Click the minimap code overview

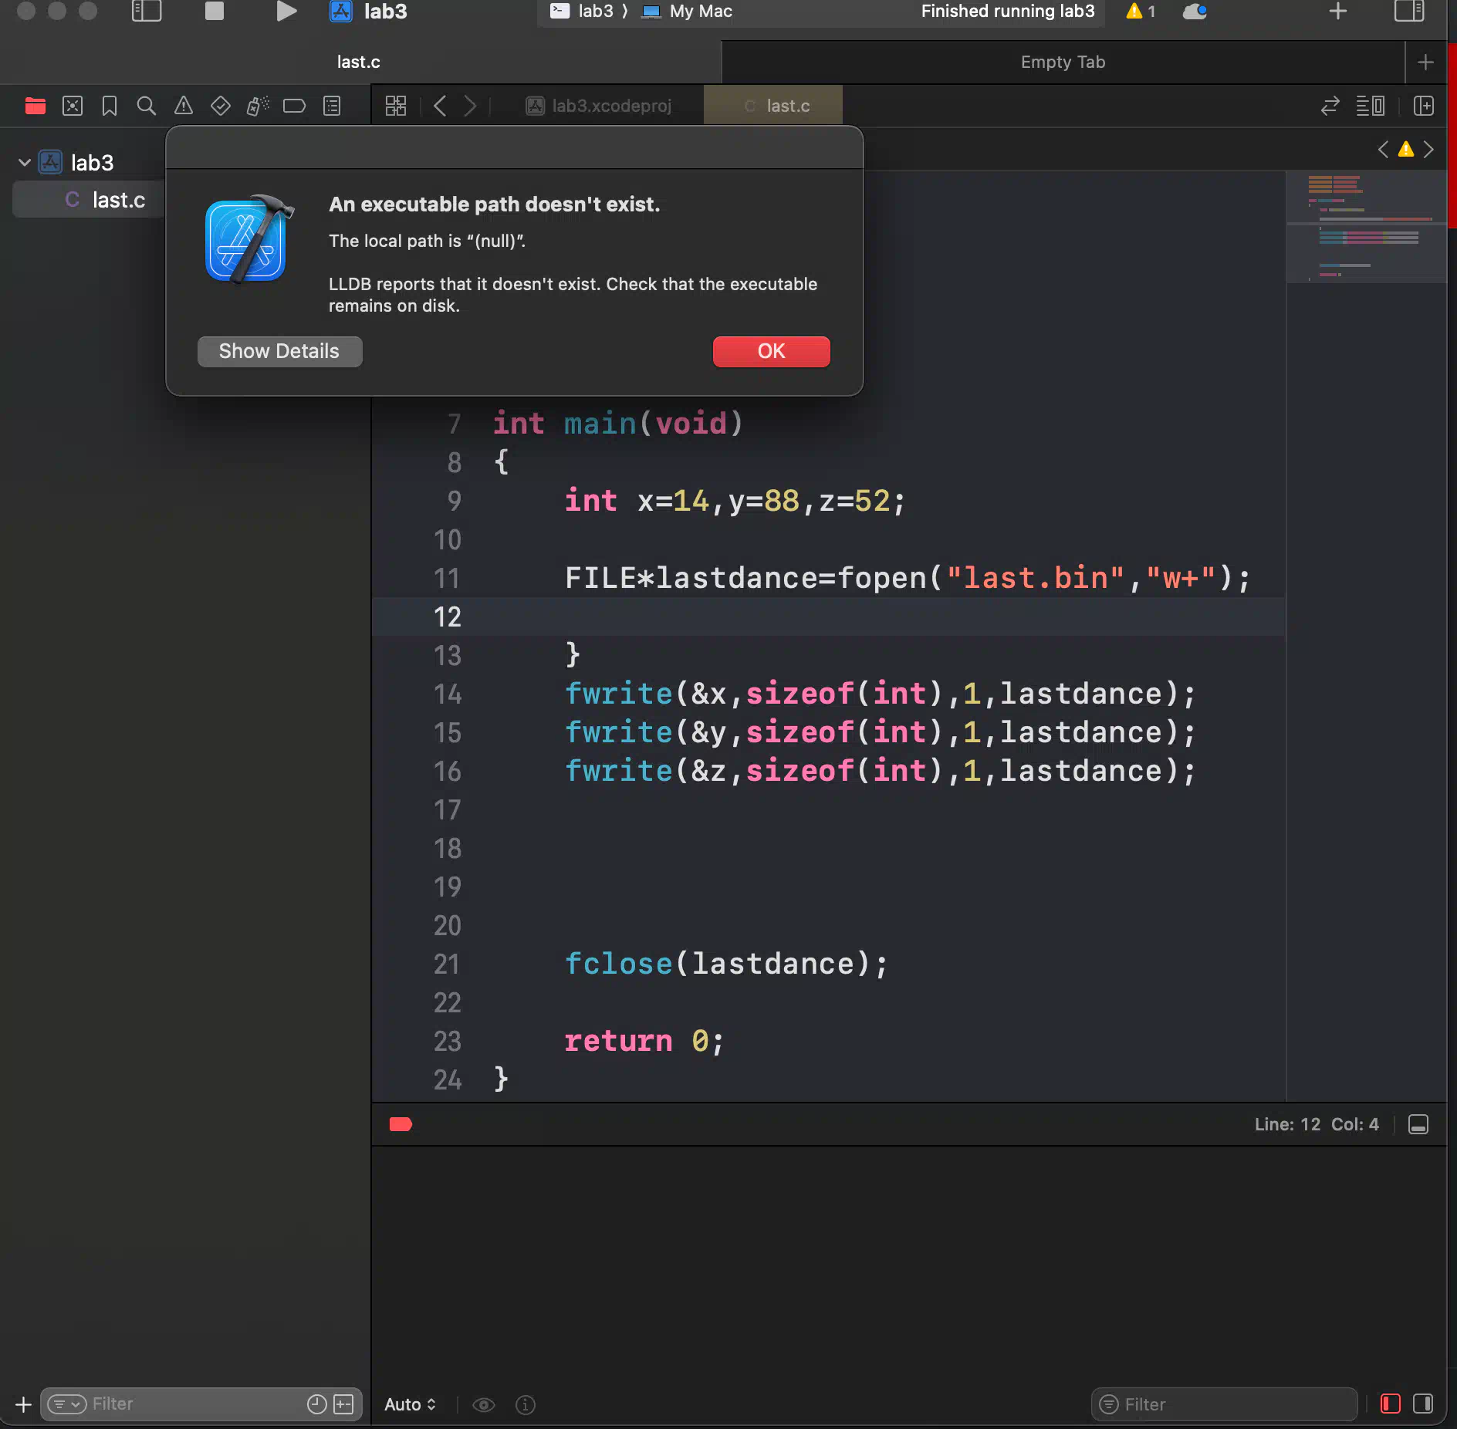point(1366,228)
